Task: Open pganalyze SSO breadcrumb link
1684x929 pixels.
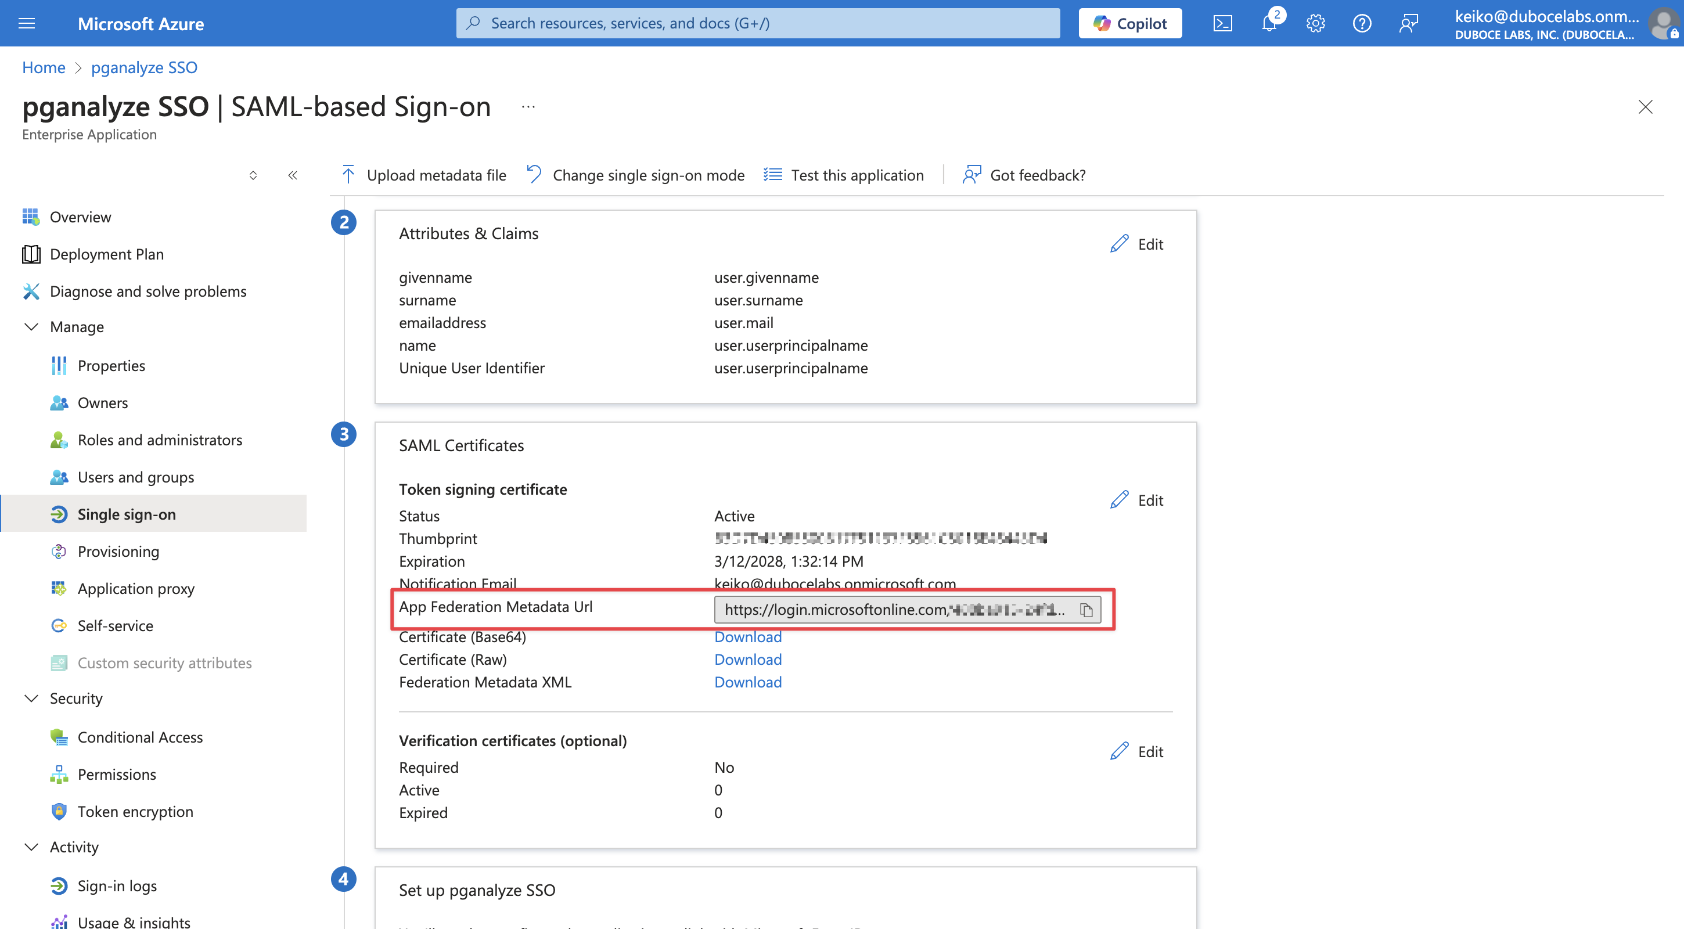Action: pos(144,67)
